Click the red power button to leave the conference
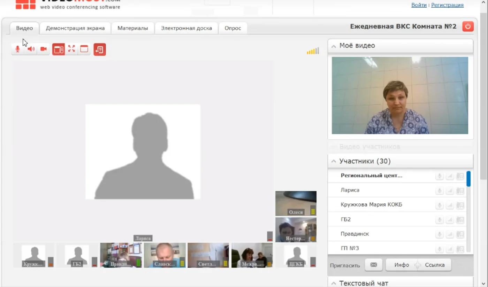Screen dimensions: 488x287 coord(468,26)
